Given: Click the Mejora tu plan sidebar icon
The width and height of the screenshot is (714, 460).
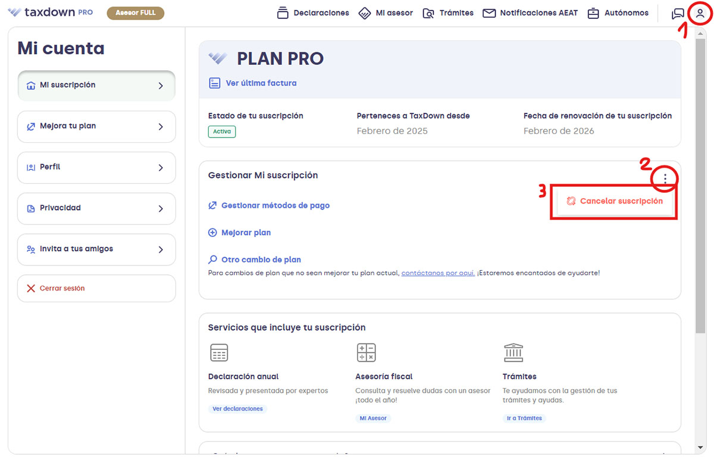Looking at the screenshot, I should click(x=31, y=127).
